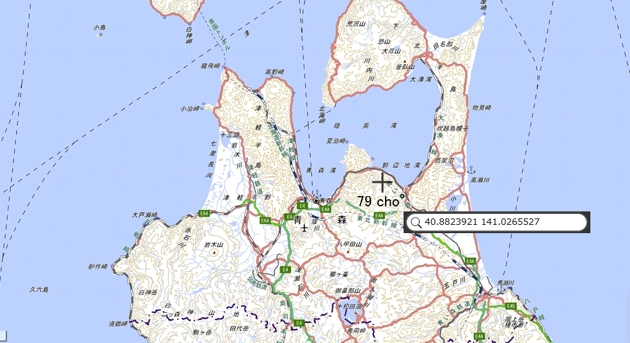Click the magnifier search icon
The width and height of the screenshot is (630, 343).
(416, 222)
